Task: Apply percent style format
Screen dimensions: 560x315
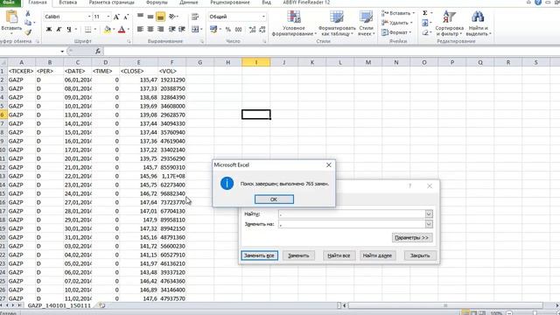Action: click(x=227, y=30)
